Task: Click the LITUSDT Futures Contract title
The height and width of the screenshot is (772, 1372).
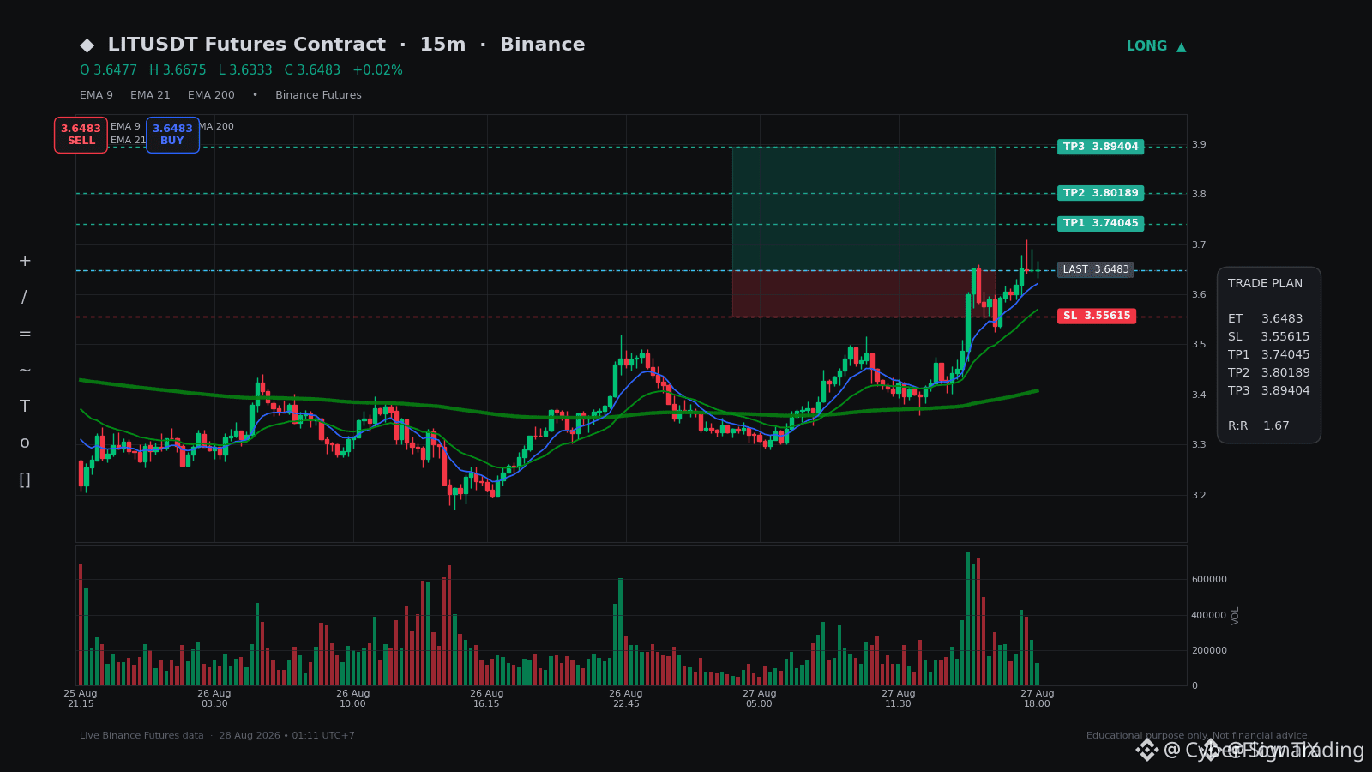Action: pos(247,45)
